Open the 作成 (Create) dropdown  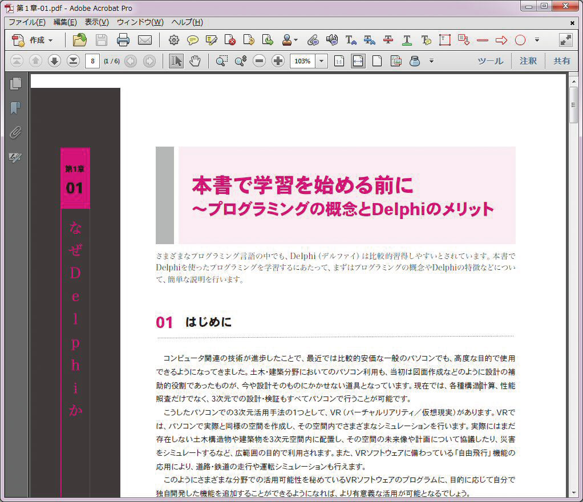(x=33, y=40)
